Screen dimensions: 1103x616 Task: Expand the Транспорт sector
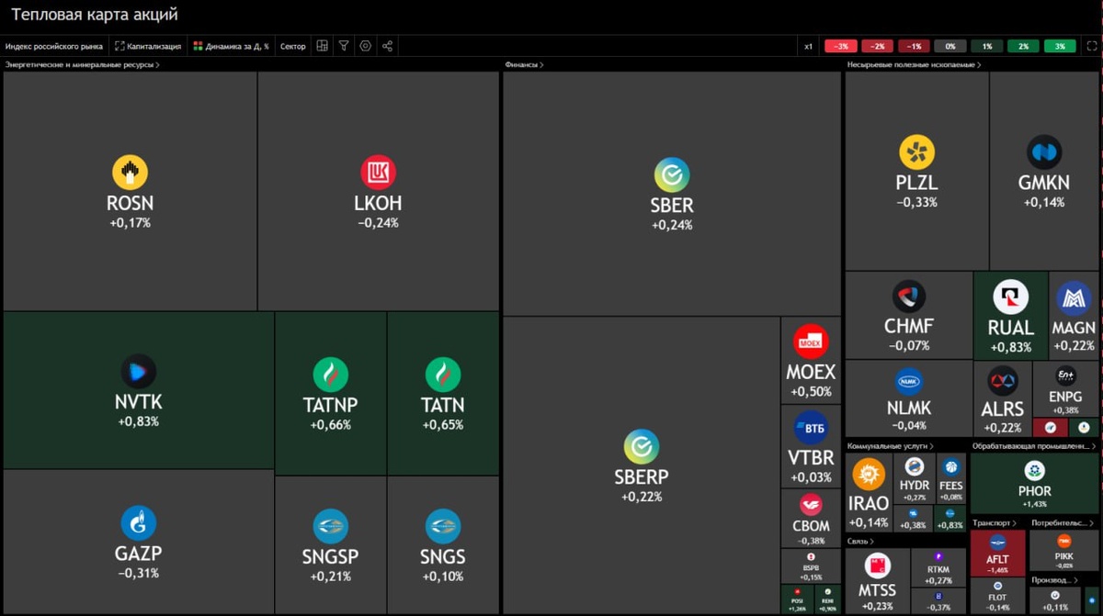point(996,523)
